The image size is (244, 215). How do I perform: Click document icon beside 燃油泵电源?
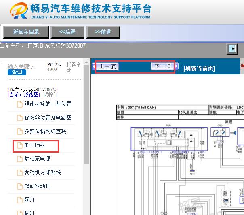[x=20, y=159]
